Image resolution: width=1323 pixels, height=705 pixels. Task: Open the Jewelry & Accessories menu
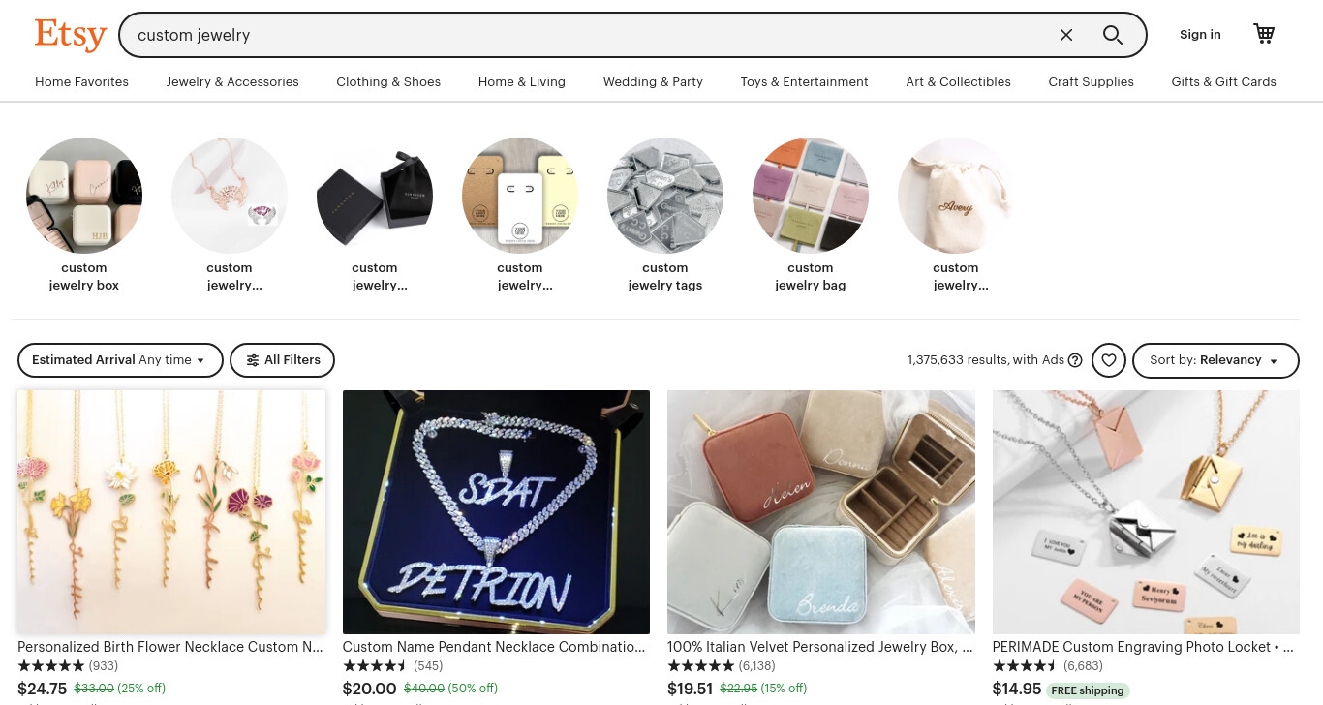tap(232, 82)
